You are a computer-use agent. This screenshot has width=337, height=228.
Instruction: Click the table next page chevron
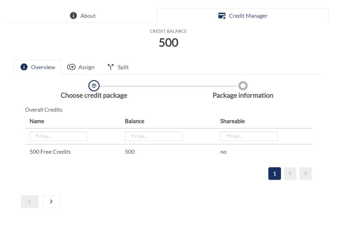point(305,174)
